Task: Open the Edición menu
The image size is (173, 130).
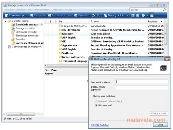Action: pyautogui.click(x=21, y=10)
